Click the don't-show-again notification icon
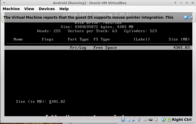Viewport: 196px width, 124px height. pos(191,17)
